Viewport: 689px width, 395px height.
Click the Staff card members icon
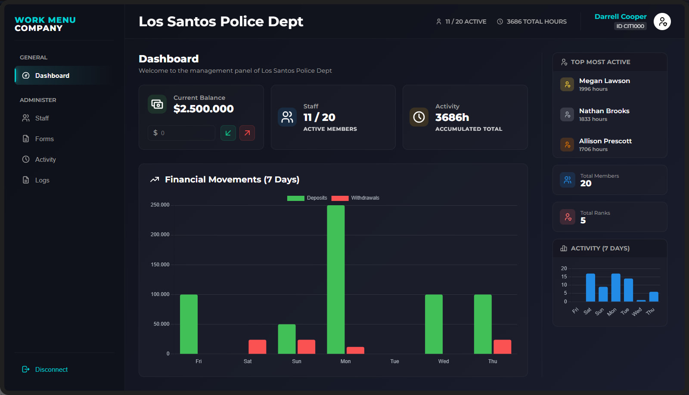[287, 117]
